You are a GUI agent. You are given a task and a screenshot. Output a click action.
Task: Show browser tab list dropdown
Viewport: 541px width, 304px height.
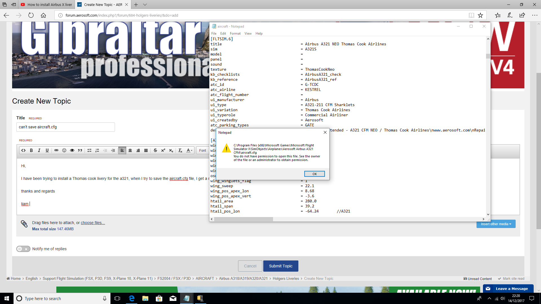[145, 5]
